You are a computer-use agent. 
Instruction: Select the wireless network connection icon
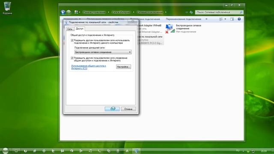(170, 29)
